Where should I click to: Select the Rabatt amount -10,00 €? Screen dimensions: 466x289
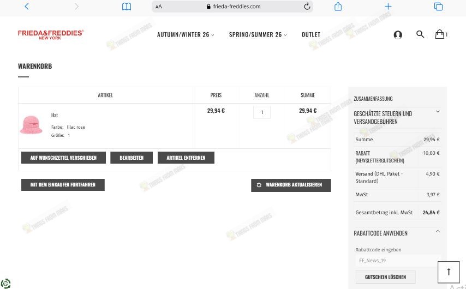coord(431,153)
